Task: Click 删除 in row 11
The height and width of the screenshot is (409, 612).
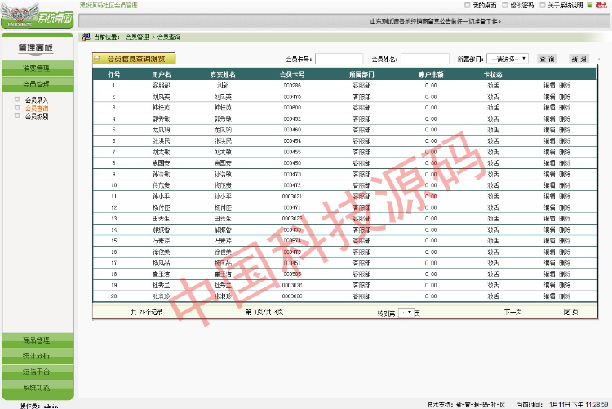Action: coord(565,197)
